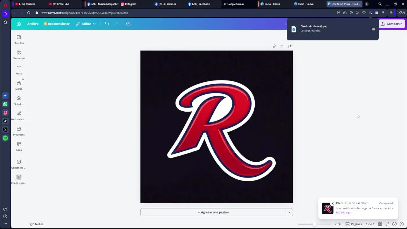The image size is (407, 229).
Task: Redo the last undone action
Action: pyautogui.click(x=116, y=24)
